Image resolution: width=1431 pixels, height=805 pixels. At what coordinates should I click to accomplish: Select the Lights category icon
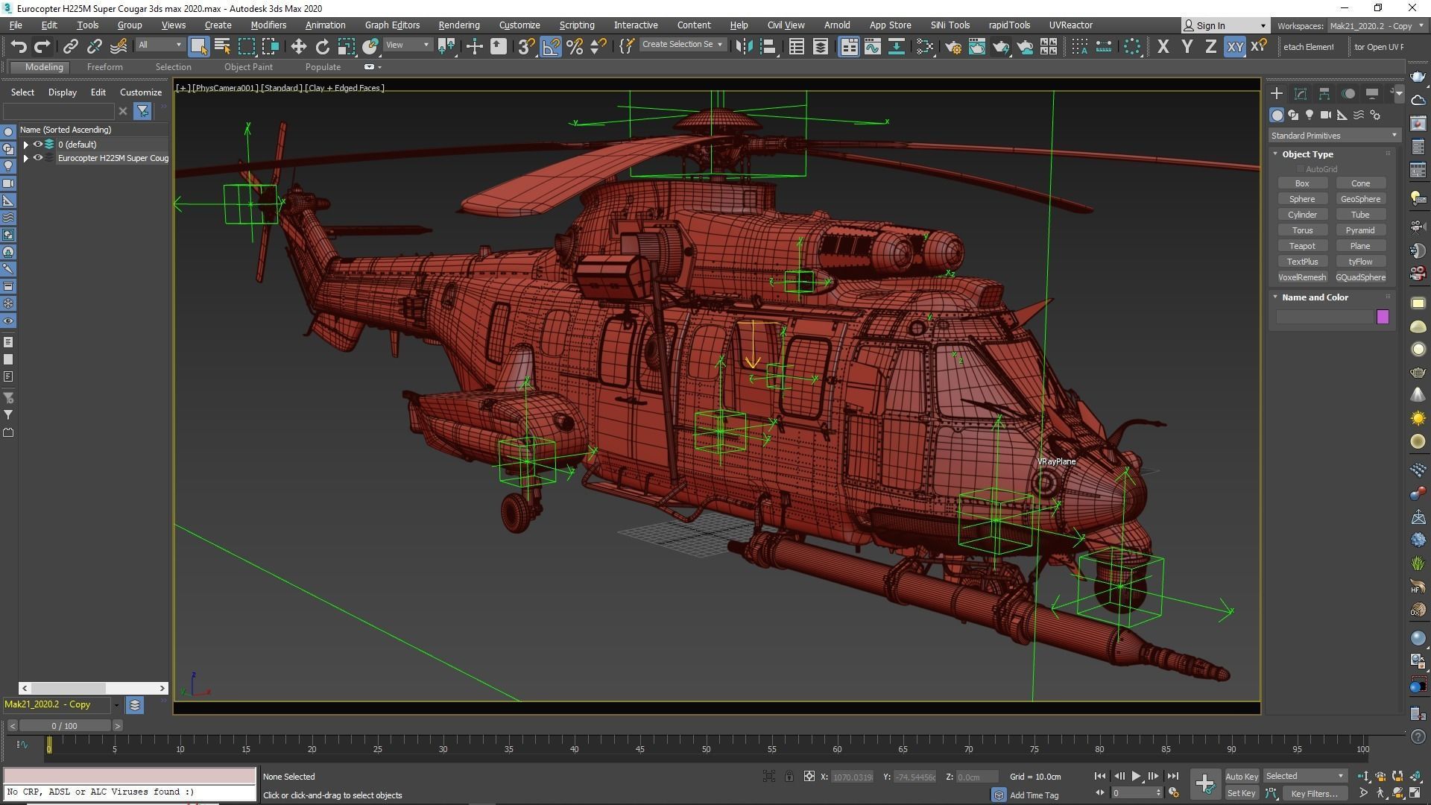(x=1310, y=115)
